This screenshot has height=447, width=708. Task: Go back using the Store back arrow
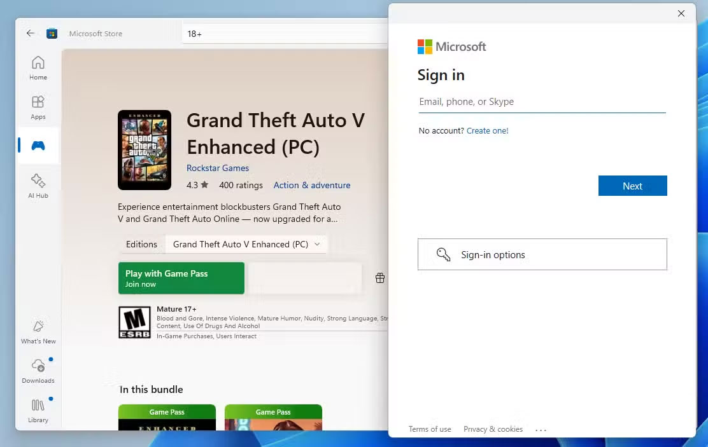click(x=30, y=33)
